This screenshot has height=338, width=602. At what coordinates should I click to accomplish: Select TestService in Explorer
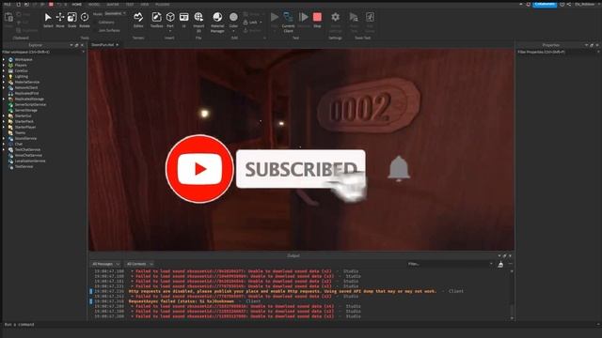[24, 167]
